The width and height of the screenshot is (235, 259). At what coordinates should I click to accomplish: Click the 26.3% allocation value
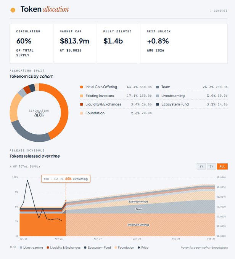[x=208, y=87]
